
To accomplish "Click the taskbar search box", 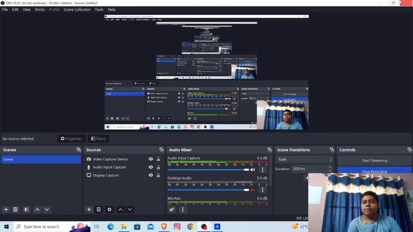I will 52,226.
